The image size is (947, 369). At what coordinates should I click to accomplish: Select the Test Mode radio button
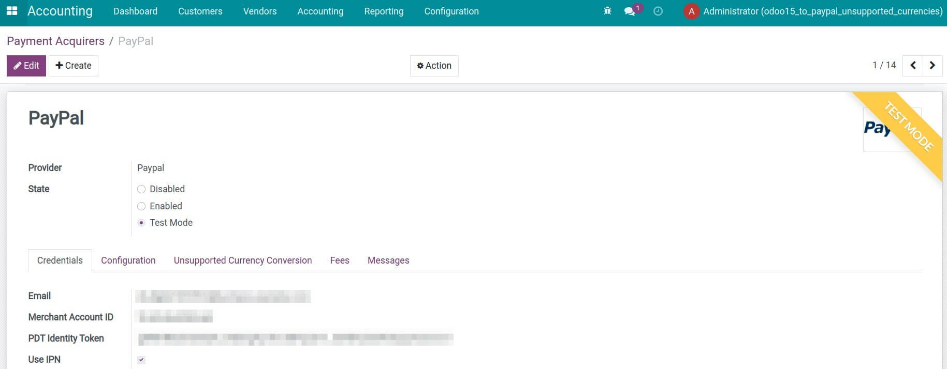pos(141,223)
